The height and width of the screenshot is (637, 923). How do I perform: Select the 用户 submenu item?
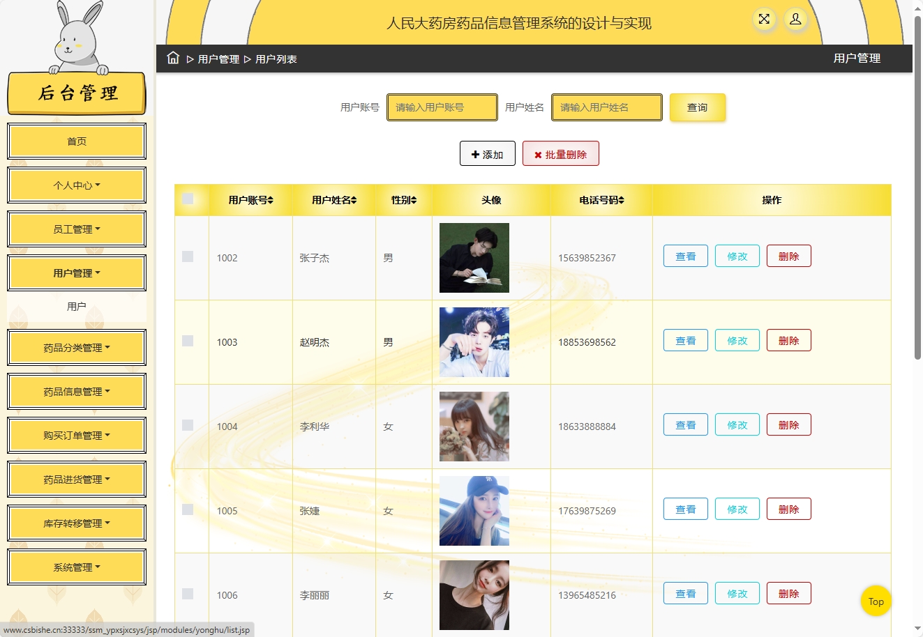click(x=77, y=307)
